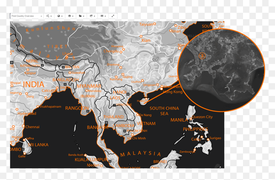
Task: Open the share/export dropdown
Action: [92, 16]
